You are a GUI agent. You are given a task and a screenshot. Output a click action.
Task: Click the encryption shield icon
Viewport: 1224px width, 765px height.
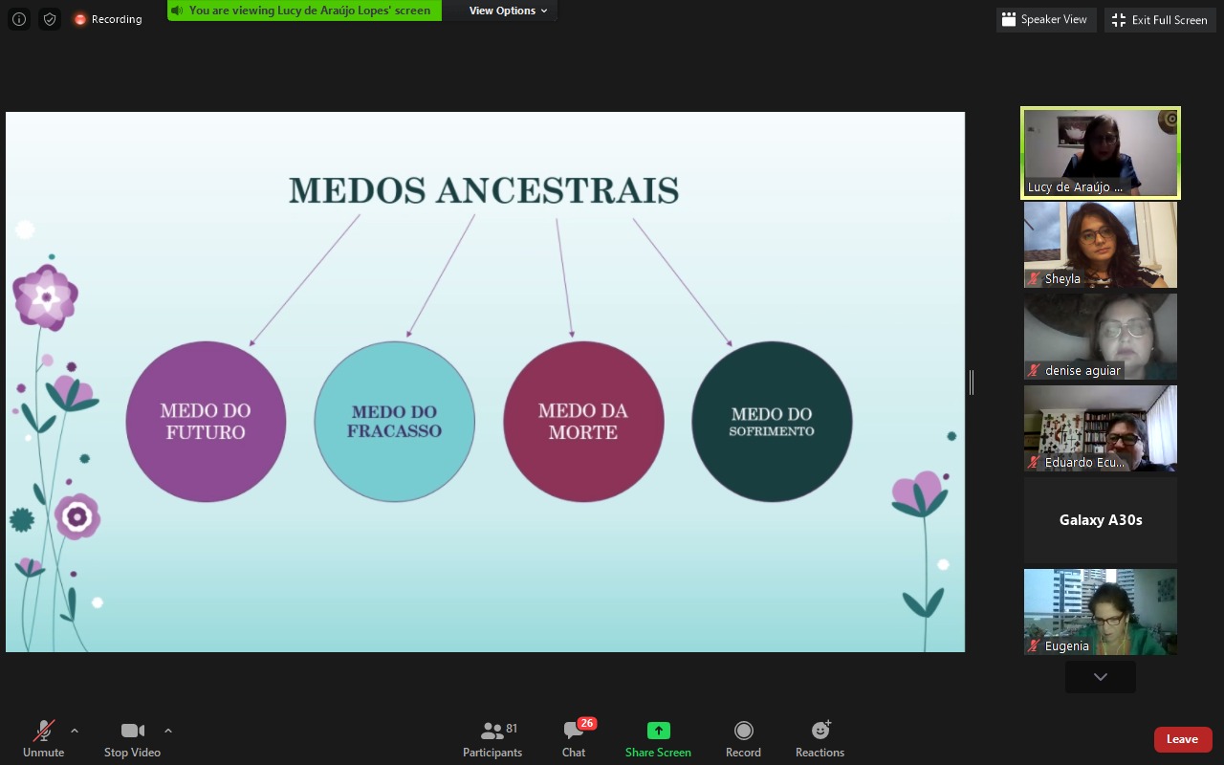point(50,19)
